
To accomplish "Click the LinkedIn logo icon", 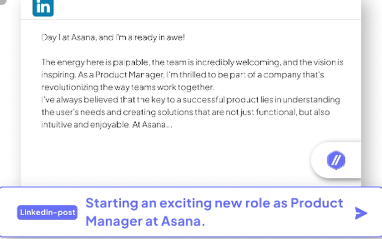I will (43, 8).
